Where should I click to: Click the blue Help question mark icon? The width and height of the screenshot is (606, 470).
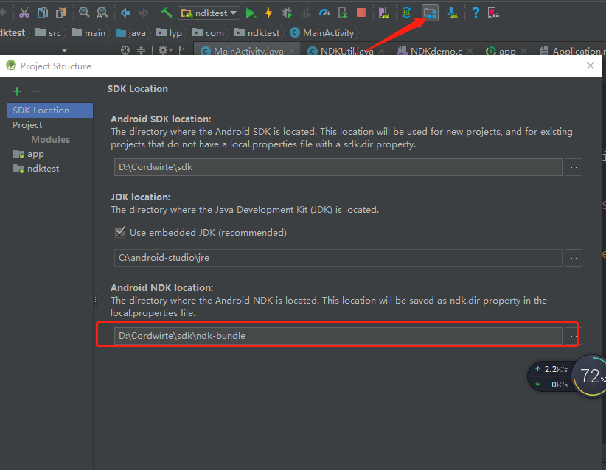476,13
